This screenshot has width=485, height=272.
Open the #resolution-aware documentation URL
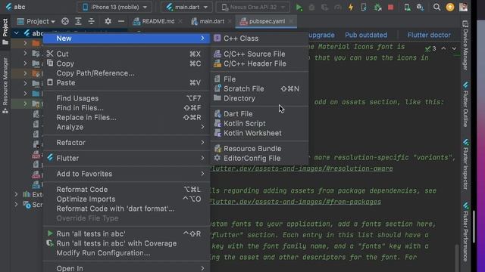click(302, 168)
